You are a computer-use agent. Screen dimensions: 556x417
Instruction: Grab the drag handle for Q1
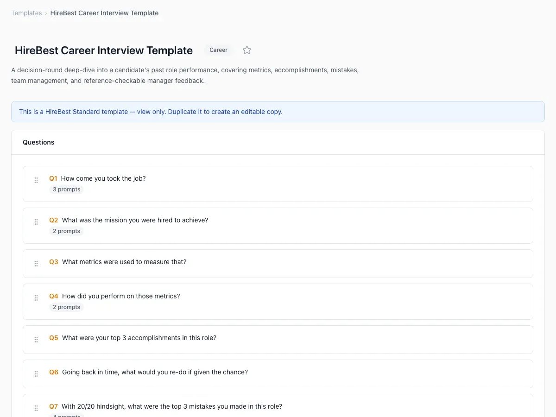click(36, 180)
